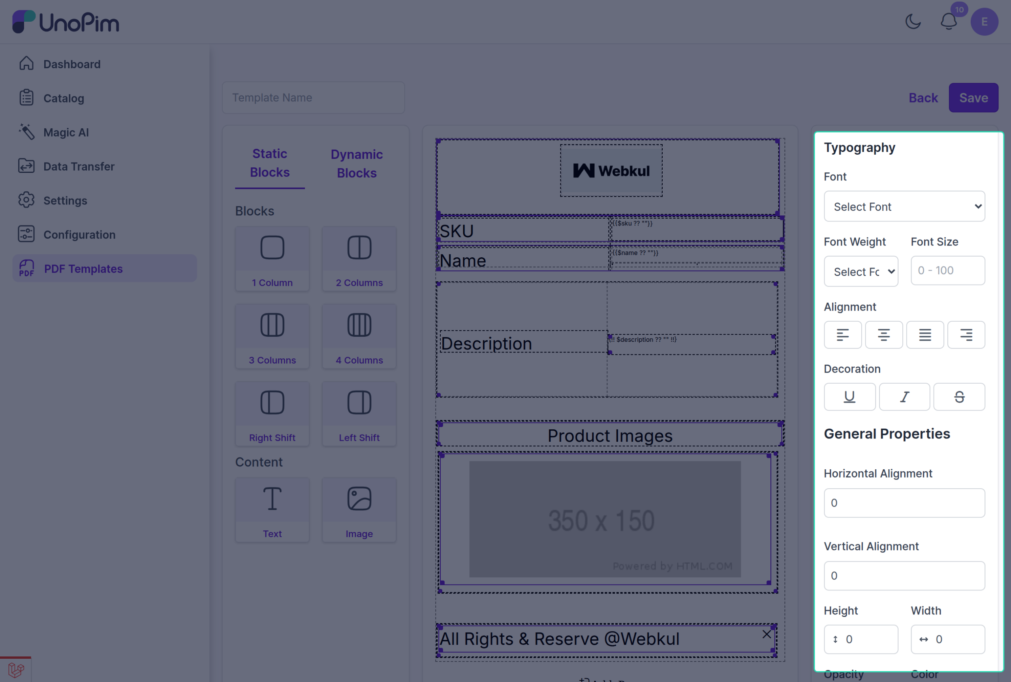Open the Font Weight dropdown

pos(861,271)
